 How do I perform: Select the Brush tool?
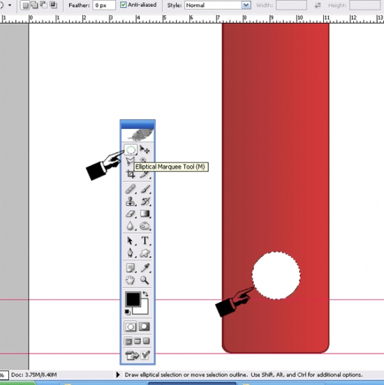145,189
